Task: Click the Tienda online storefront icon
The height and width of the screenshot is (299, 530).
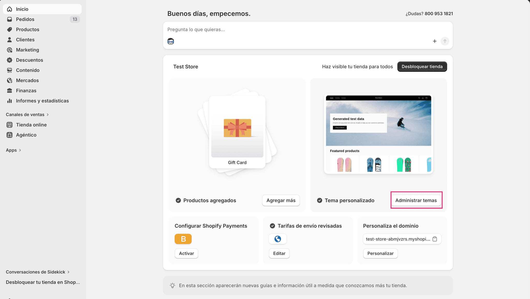Action: coord(10,125)
